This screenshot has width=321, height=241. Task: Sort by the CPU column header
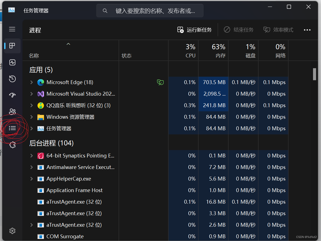[183, 51]
